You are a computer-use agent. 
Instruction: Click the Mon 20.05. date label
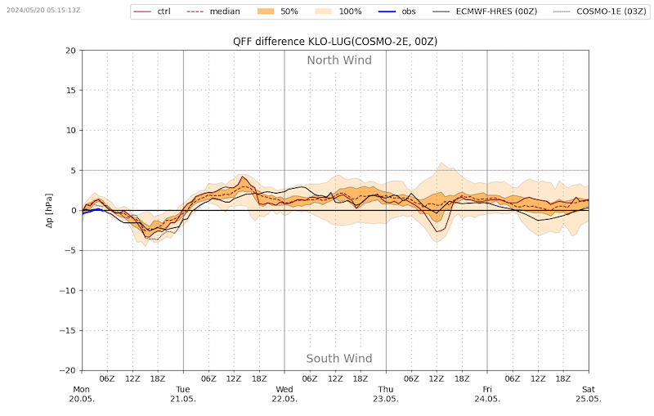point(82,394)
